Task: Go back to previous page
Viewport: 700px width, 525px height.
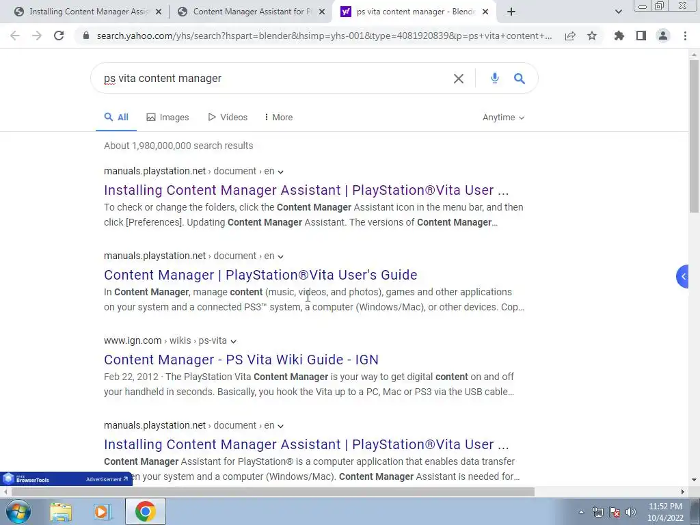Action: coord(15,36)
